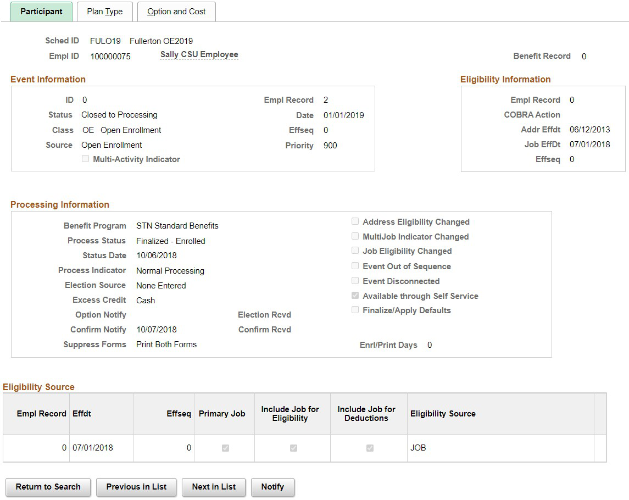
Task: Toggle Address Eligibility Changed checkbox
Action: click(355, 221)
